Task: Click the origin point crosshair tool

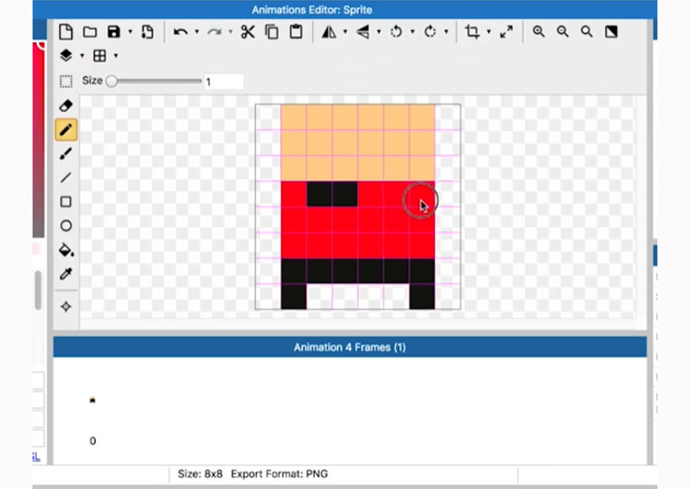Action: pos(66,306)
